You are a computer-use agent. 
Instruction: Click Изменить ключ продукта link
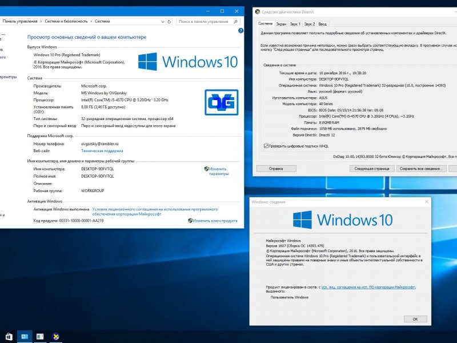pos(215,221)
